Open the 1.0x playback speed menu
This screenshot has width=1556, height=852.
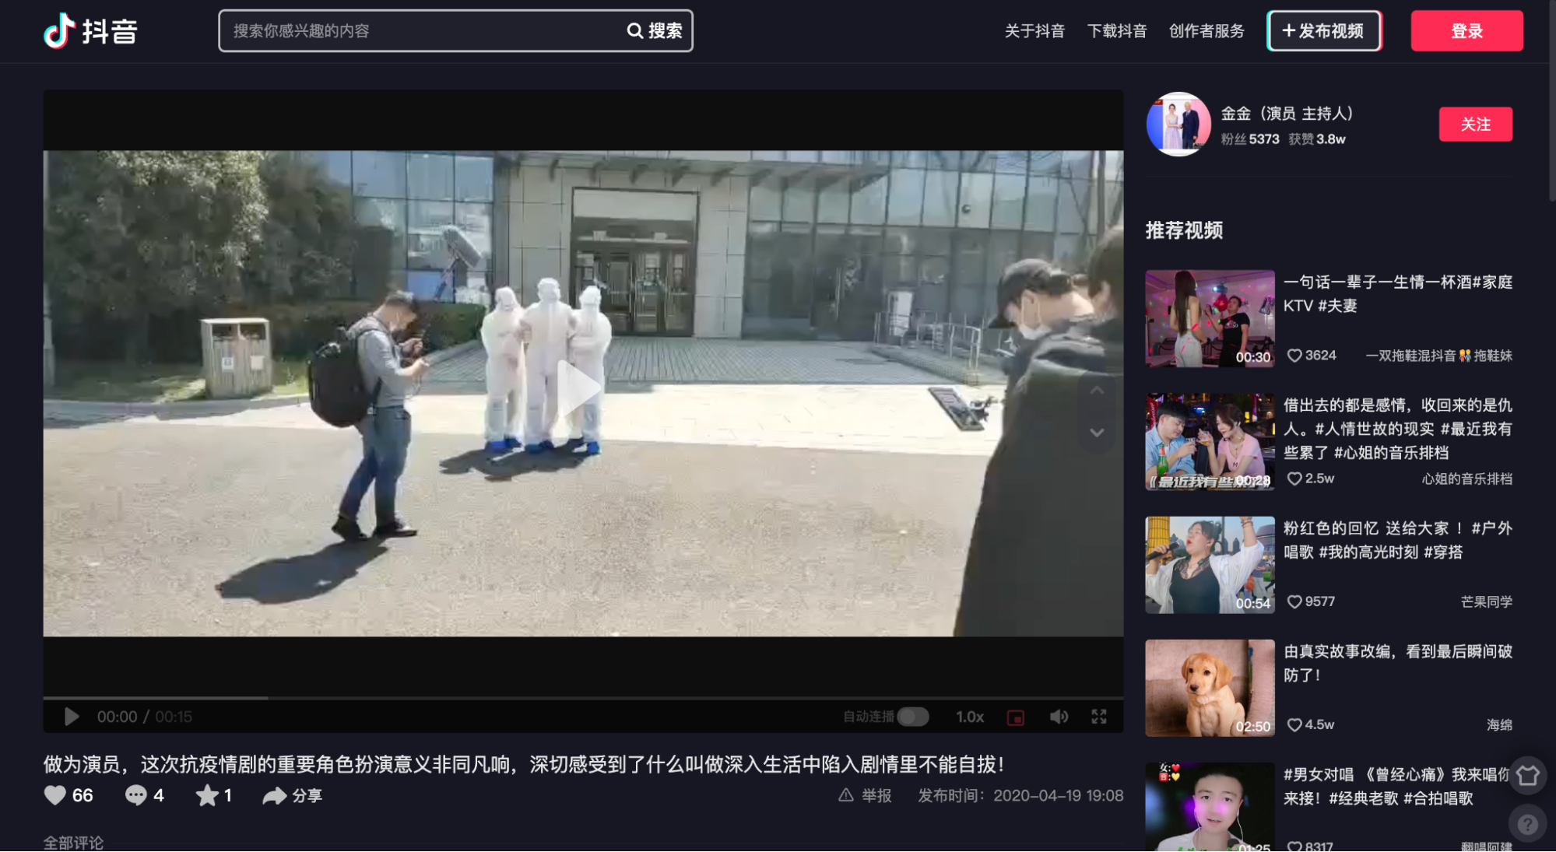[x=969, y=717]
